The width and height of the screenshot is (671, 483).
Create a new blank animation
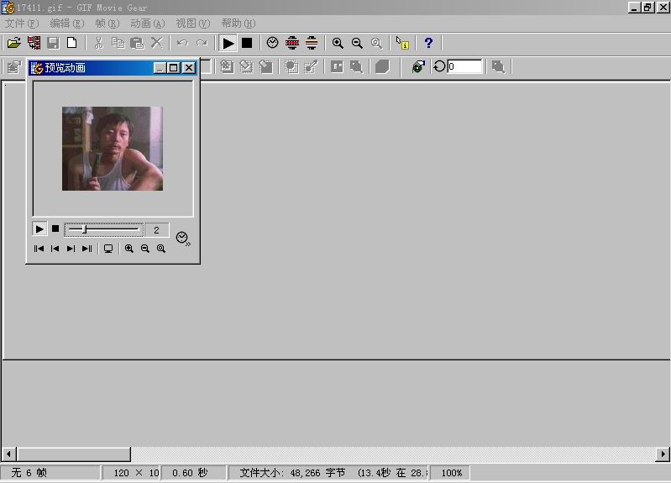click(72, 43)
